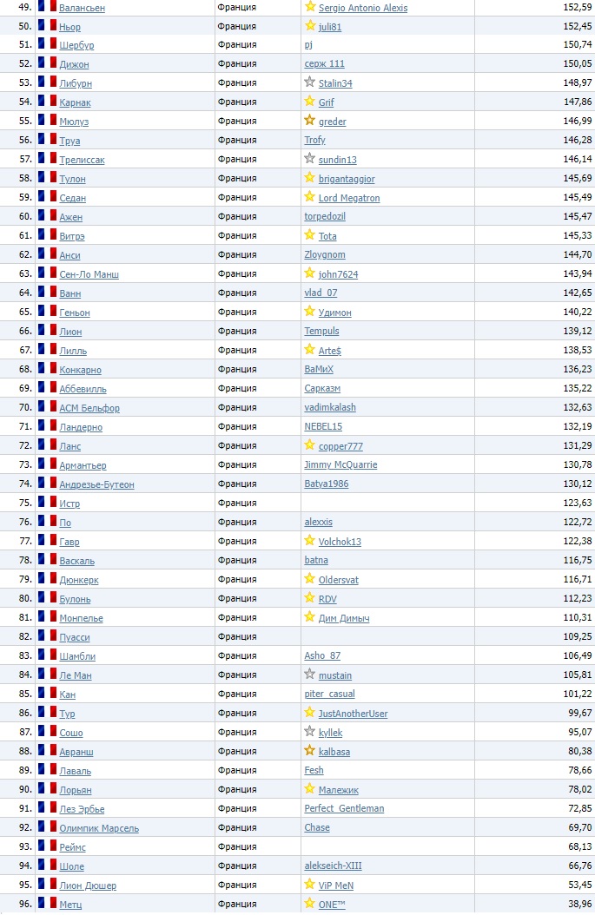Open manager profile Сарказм
Viewport: 595px width, 915px height.
pos(322,388)
